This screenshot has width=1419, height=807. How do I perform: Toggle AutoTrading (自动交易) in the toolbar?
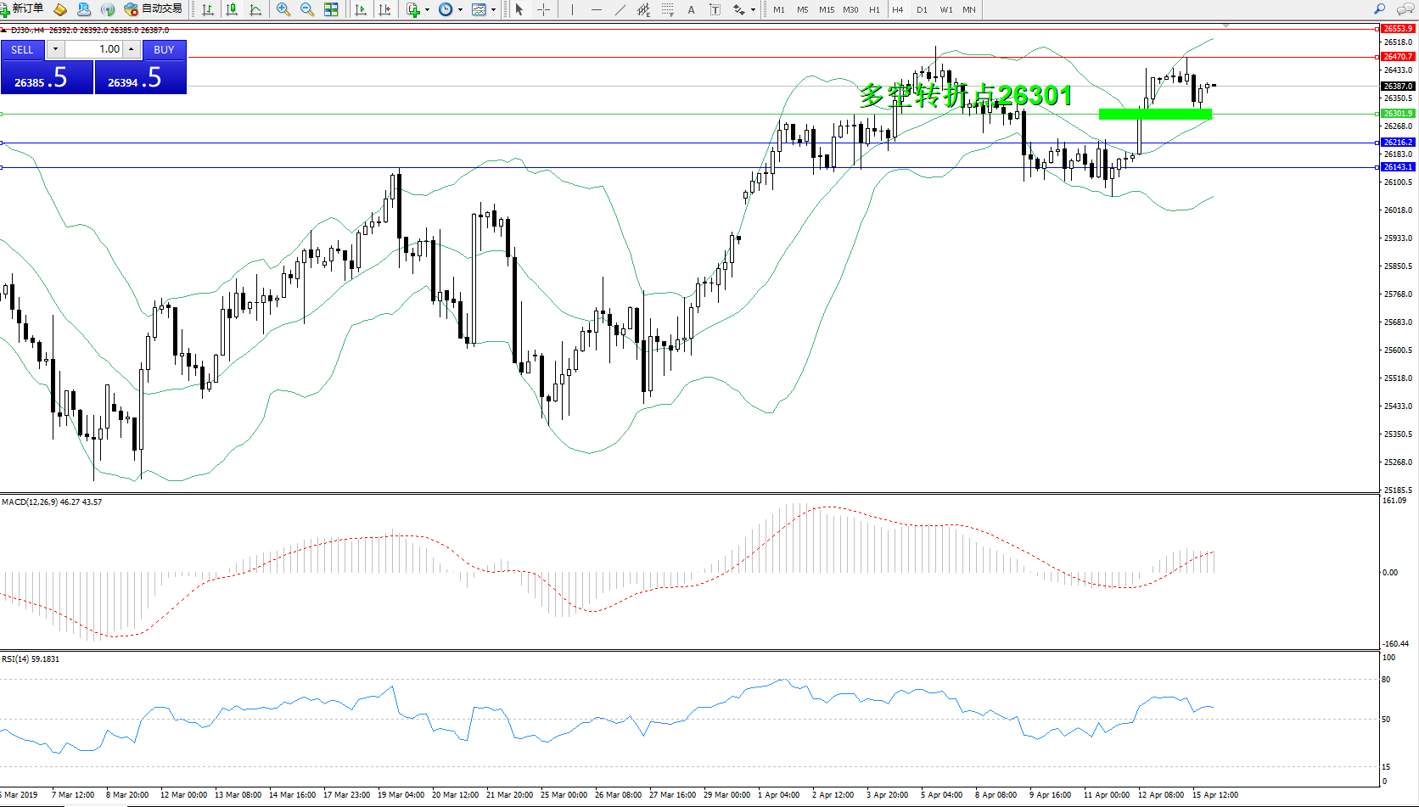154,9
